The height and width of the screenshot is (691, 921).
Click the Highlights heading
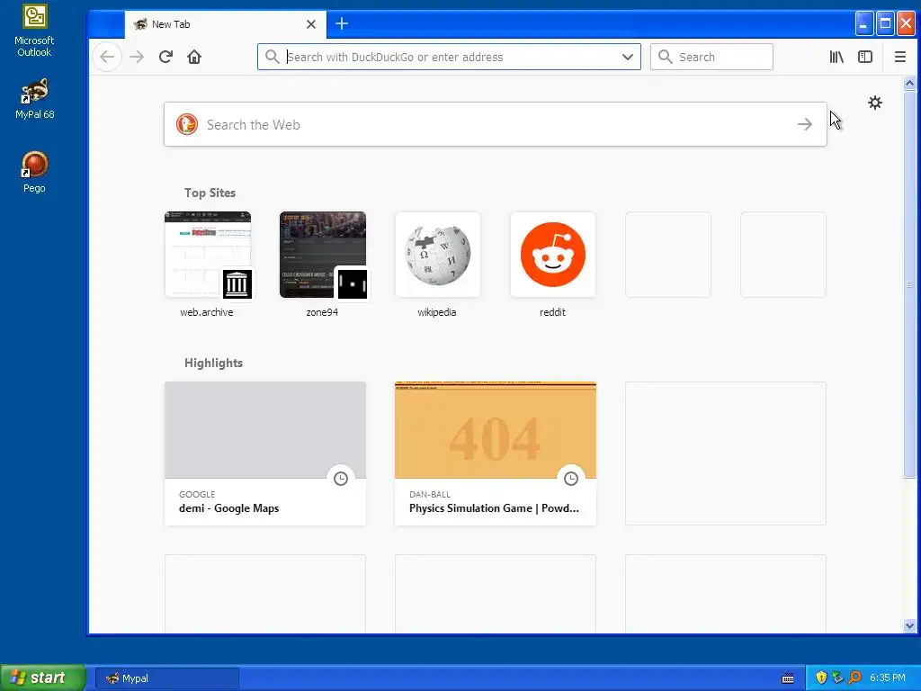point(213,363)
